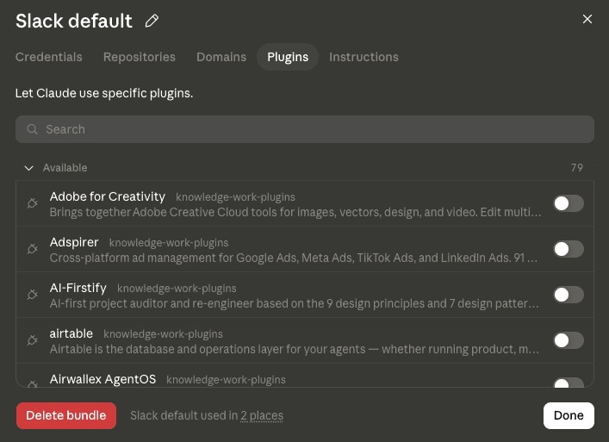The image size is (609, 442).
Task: Click the plug icon beside Adspirer
Action: tap(32, 249)
